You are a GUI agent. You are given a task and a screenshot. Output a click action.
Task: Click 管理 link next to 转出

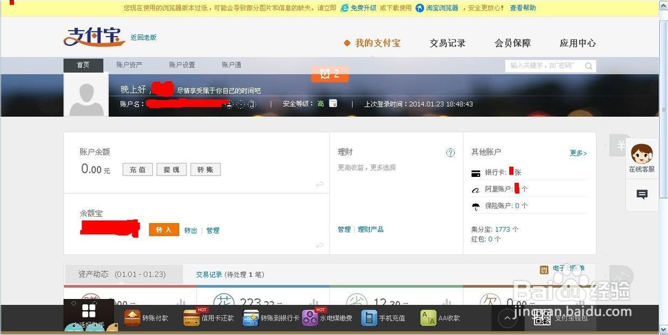(213, 230)
